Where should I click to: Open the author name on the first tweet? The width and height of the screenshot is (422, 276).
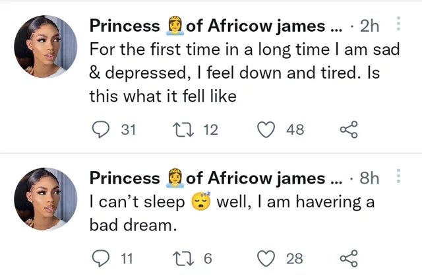coord(216,26)
